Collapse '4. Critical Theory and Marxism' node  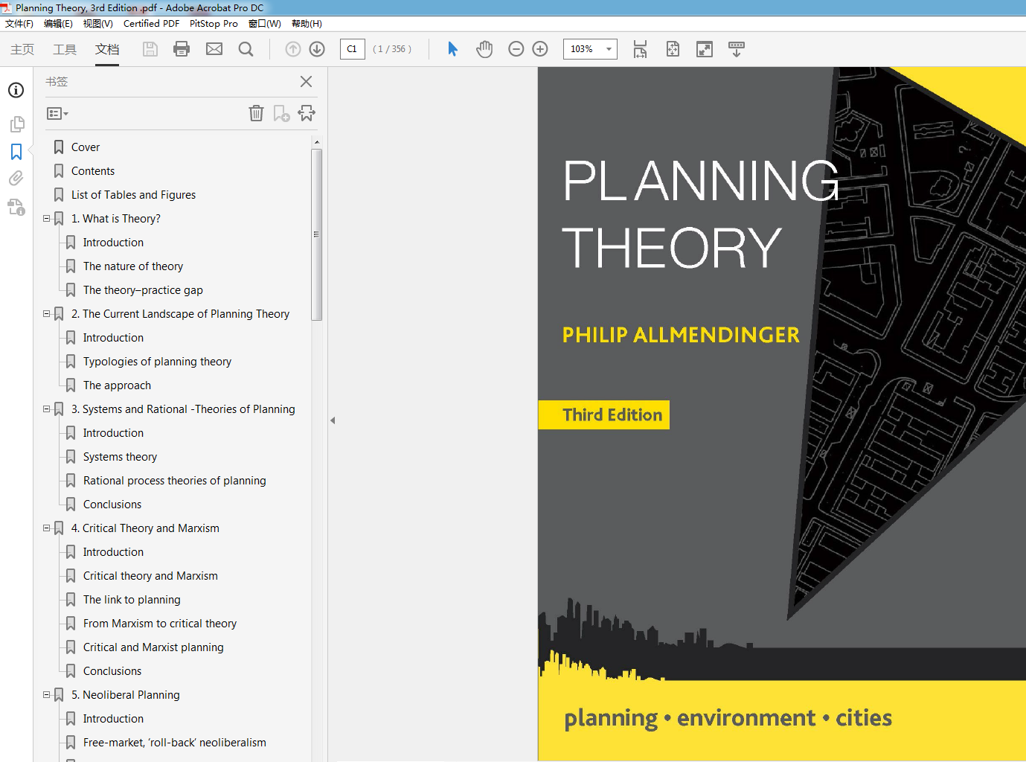tap(47, 528)
